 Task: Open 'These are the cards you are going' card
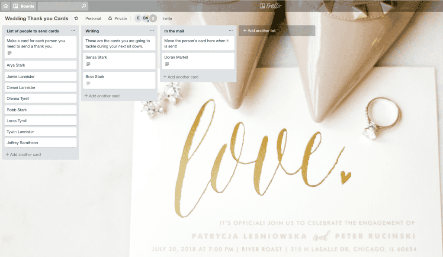[x=119, y=44]
